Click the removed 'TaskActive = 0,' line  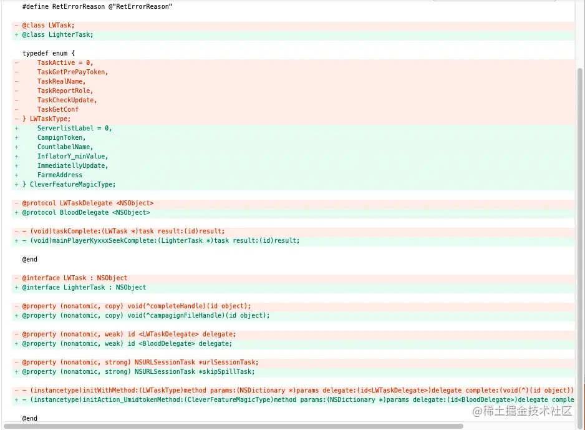[293, 62]
